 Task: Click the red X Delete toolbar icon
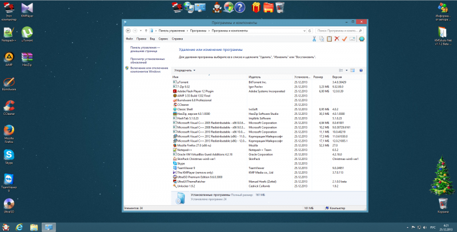pyautogui.click(x=337, y=39)
